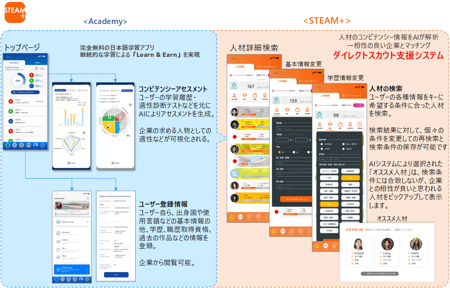
Task: Tap the home icon in Academy bottom bar
Action: click(x=8, y=145)
